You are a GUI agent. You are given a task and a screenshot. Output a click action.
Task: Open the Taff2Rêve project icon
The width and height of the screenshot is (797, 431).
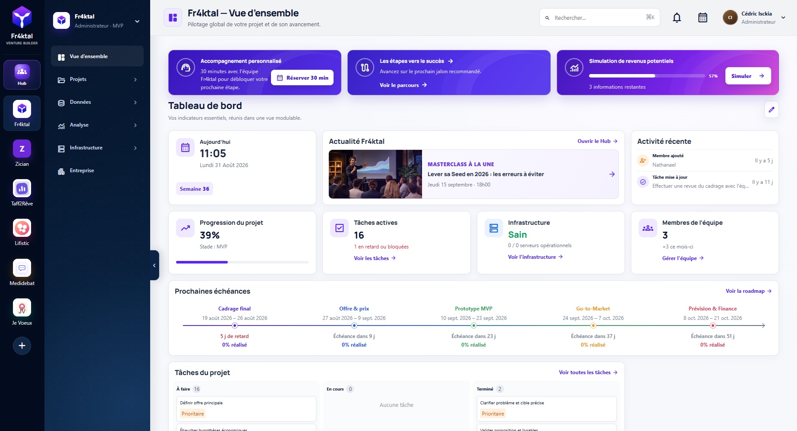tap(22, 189)
